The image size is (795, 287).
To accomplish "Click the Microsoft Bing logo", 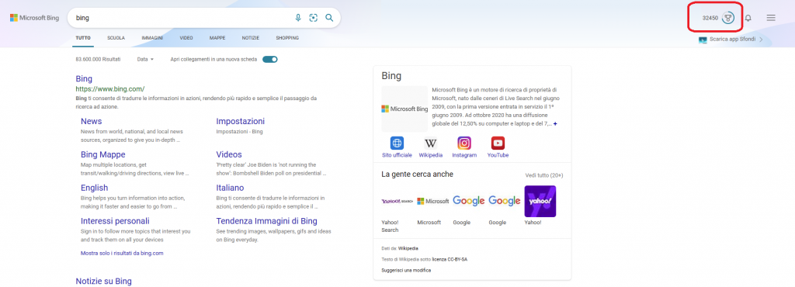I will point(34,18).
